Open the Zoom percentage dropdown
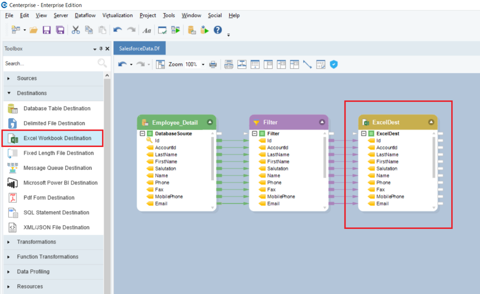This screenshot has height=294, width=480. (203, 64)
